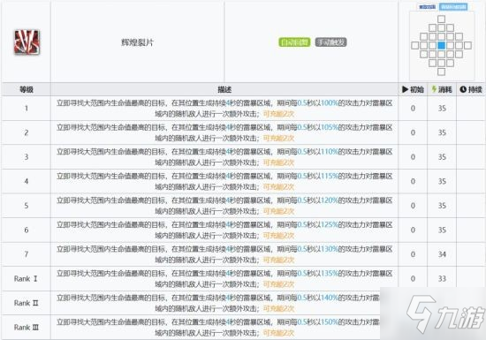Image resolution: width=486 pixels, height=340 pixels.
Task: Click the red skill icon beside 辉煌裂片
Action: tap(27, 42)
